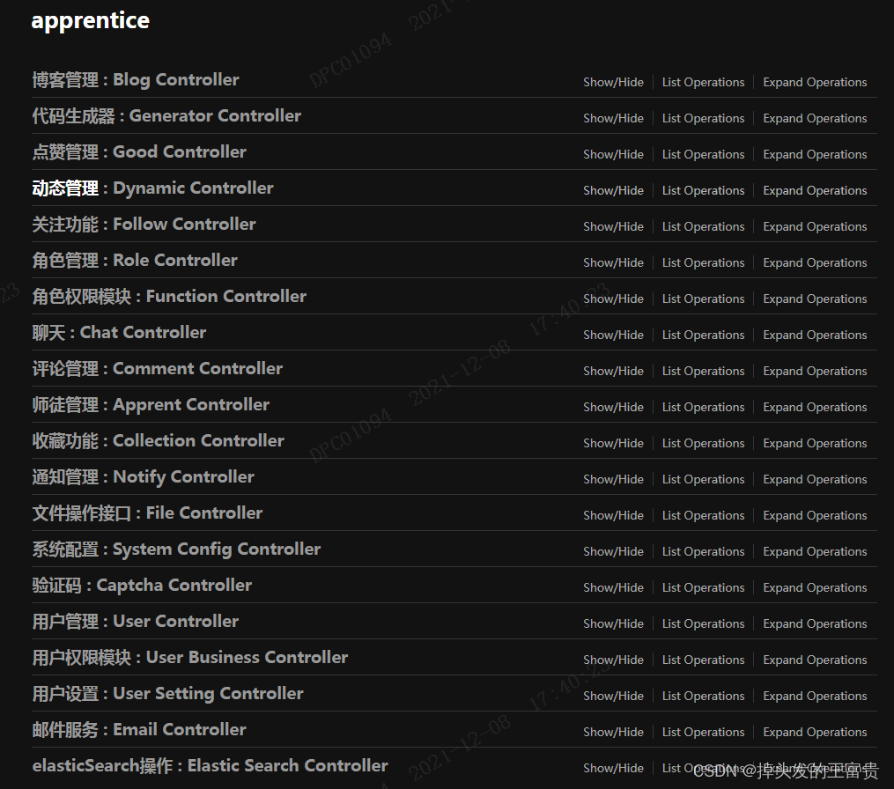Expand Operations for Email Controller
Screen dimensions: 894x789
coord(815,732)
